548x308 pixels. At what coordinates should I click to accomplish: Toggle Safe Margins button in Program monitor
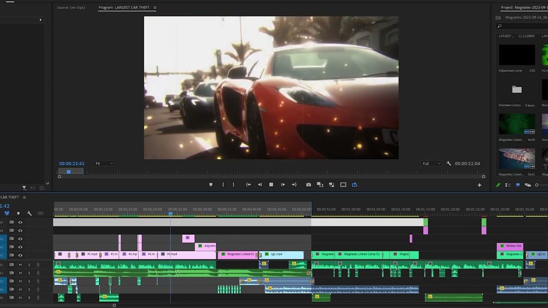pyautogui.click(x=343, y=185)
